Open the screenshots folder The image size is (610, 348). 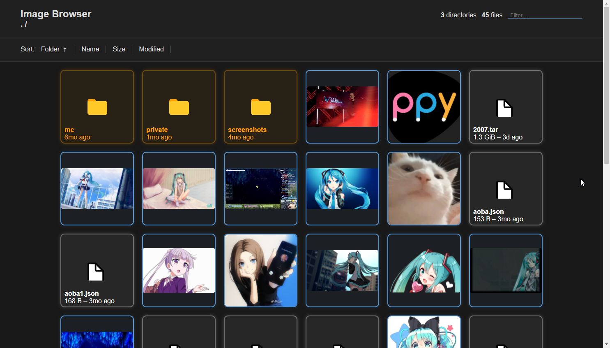(x=260, y=107)
